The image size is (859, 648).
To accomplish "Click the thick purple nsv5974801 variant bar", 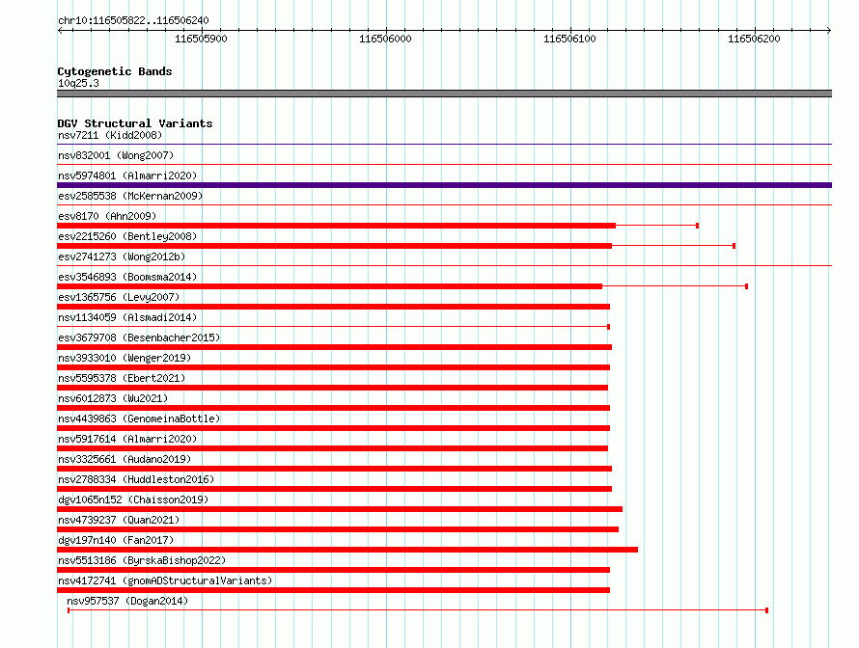I will coord(444,185).
